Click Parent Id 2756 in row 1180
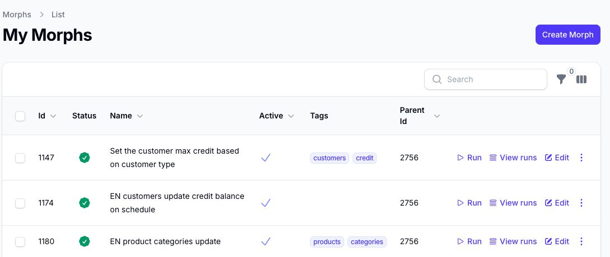 [x=409, y=241]
